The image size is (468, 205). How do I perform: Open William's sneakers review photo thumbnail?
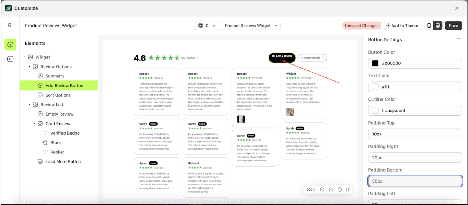290,112
